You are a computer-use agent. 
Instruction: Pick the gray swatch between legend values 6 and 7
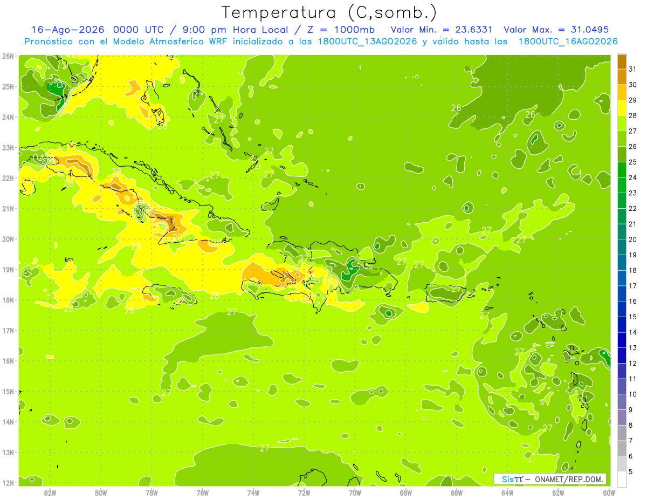pyautogui.click(x=622, y=448)
